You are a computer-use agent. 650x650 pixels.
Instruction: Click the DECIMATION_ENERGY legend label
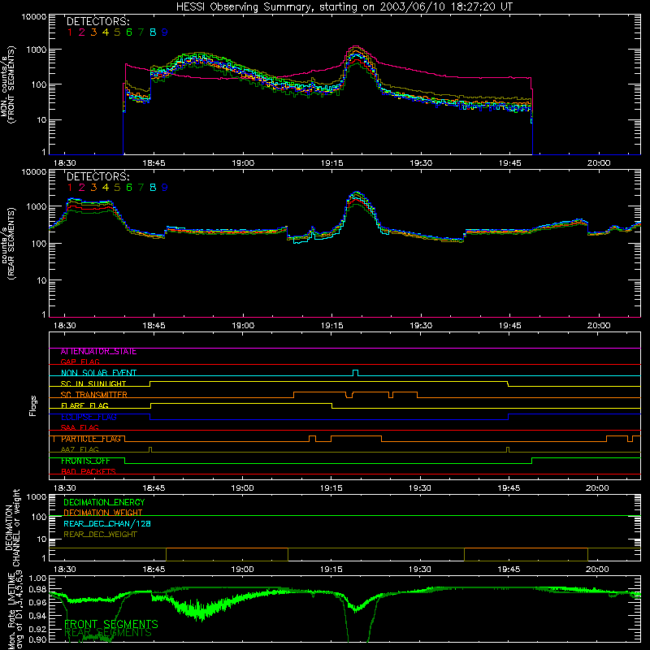104,502
